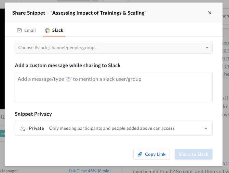
Task: Click the Share to Slack button
Action: (193, 154)
